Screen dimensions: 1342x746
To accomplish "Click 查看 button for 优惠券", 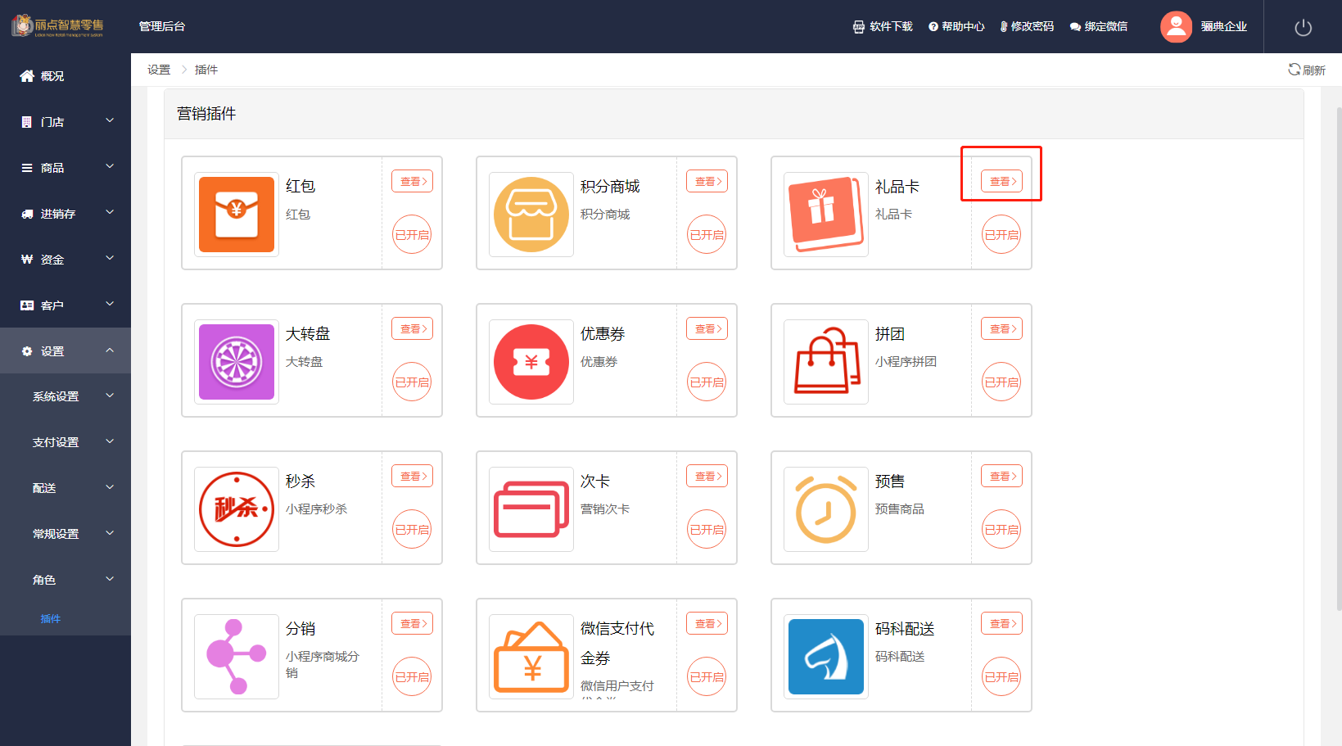I will (x=707, y=329).
